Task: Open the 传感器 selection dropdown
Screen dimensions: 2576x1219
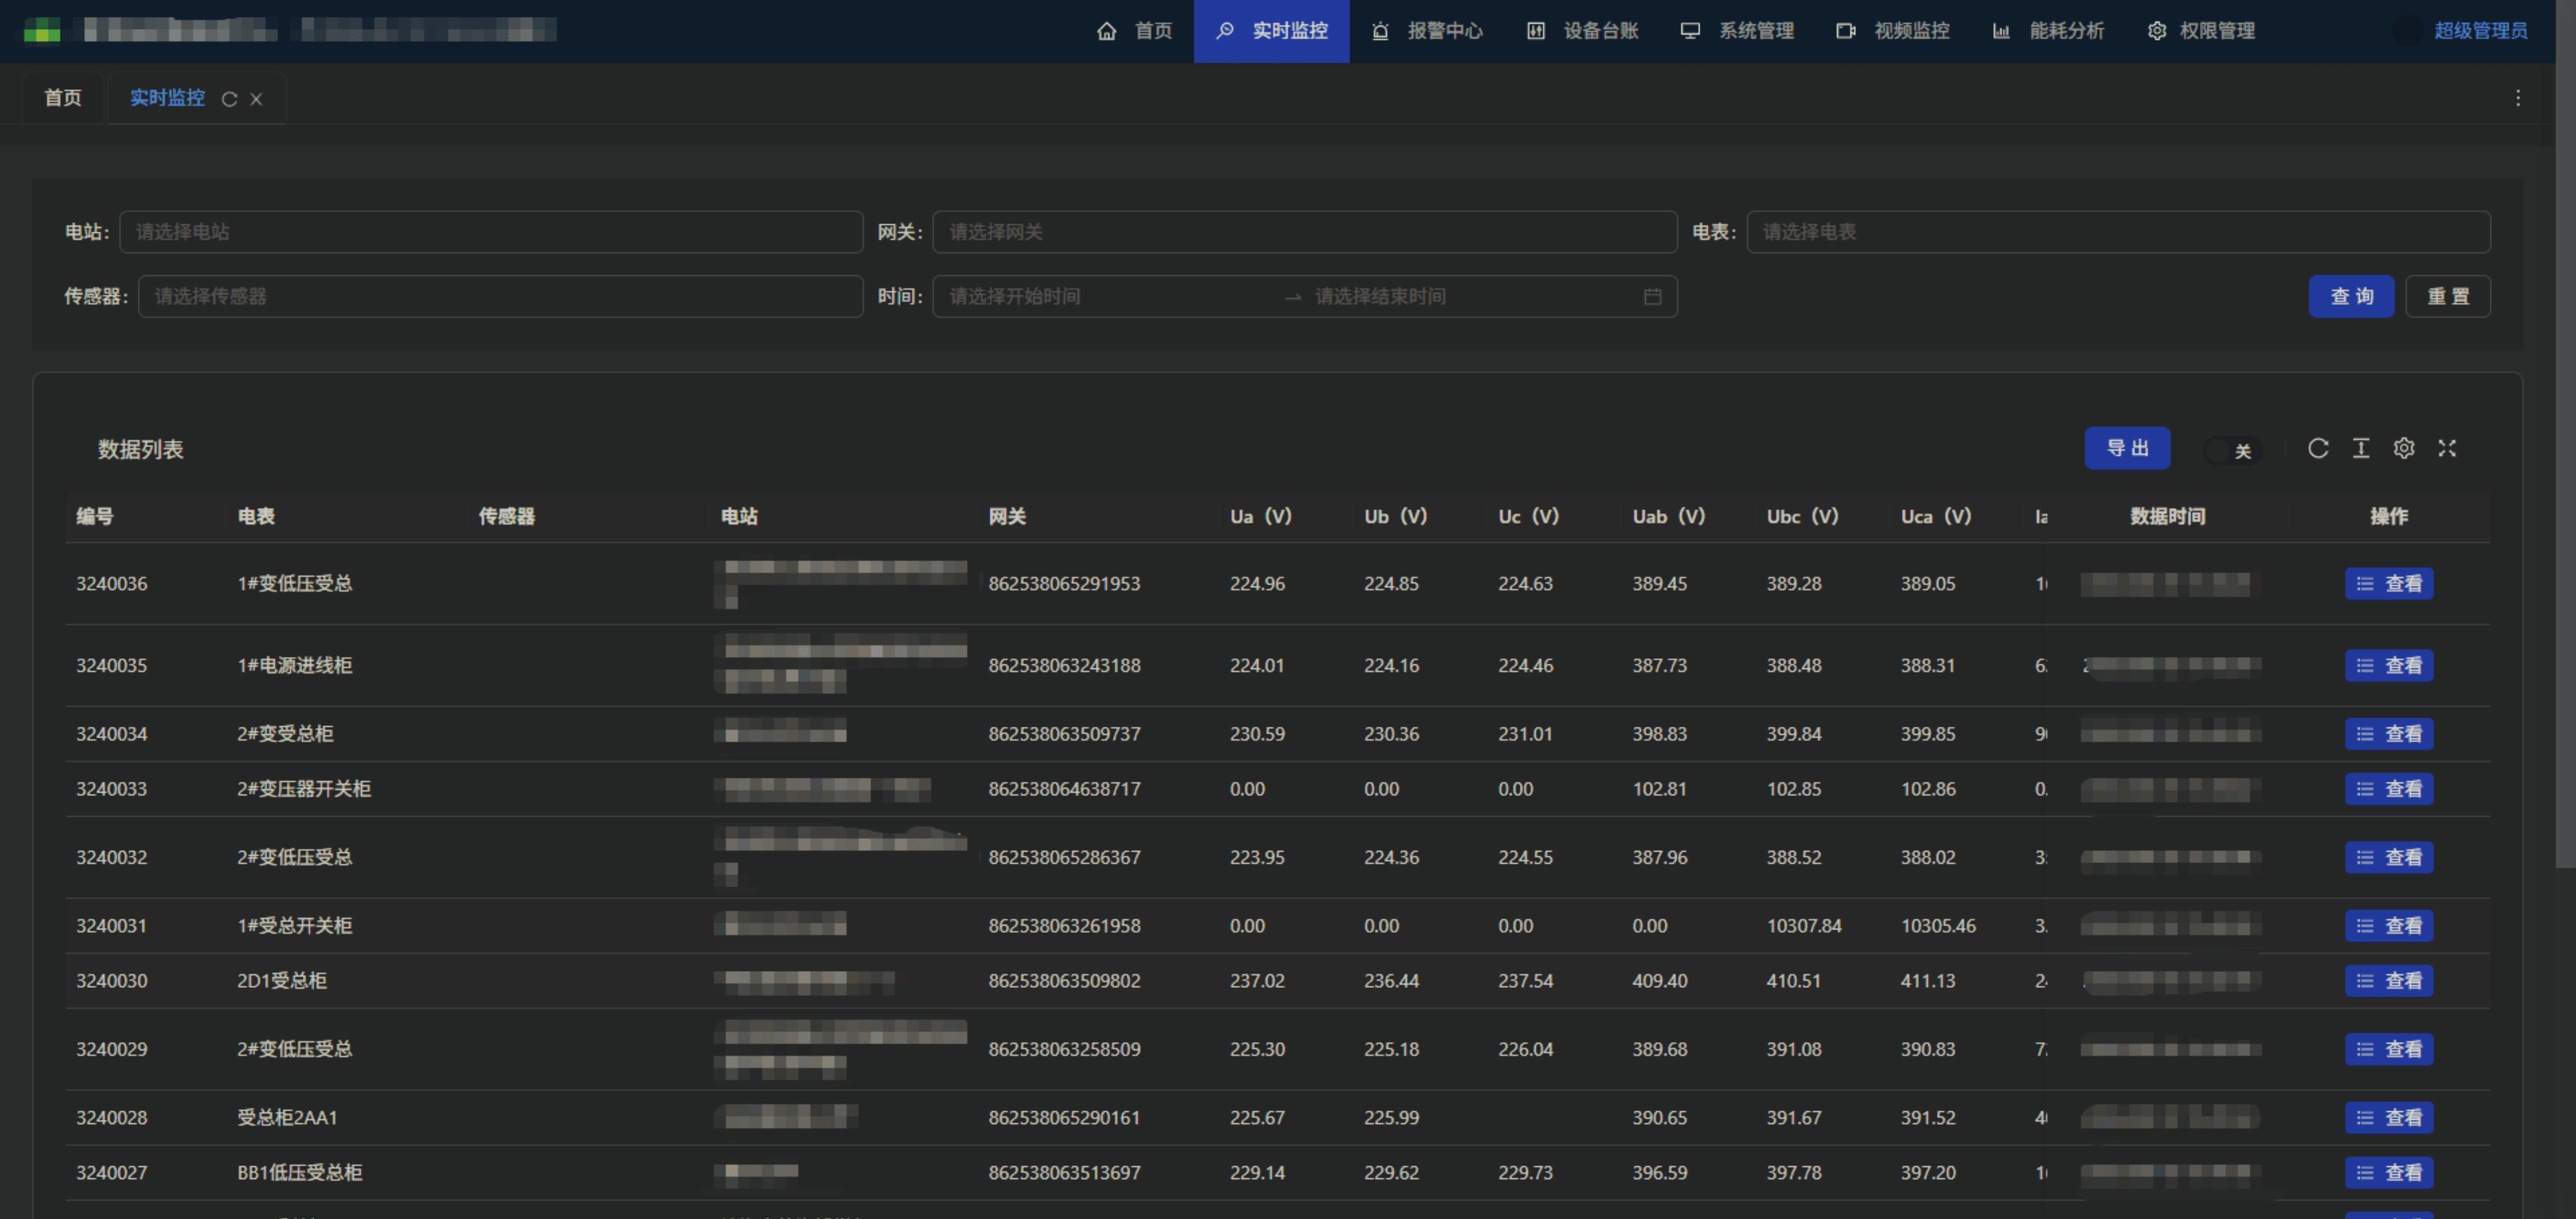Action: point(500,297)
